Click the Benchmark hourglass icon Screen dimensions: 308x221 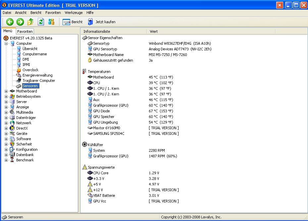tap(12, 160)
